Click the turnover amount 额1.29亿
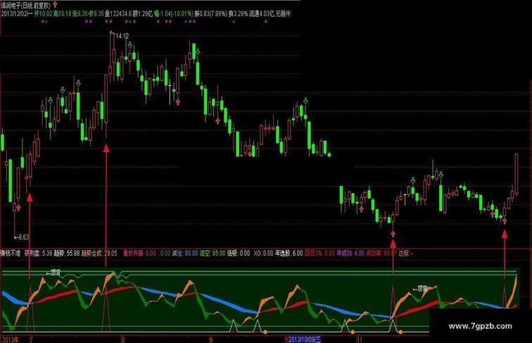Screen dimensions: 532x343 [142, 14]
